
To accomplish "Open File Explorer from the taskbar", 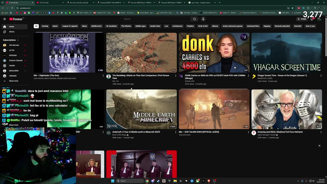I will [x=175, y=181].
